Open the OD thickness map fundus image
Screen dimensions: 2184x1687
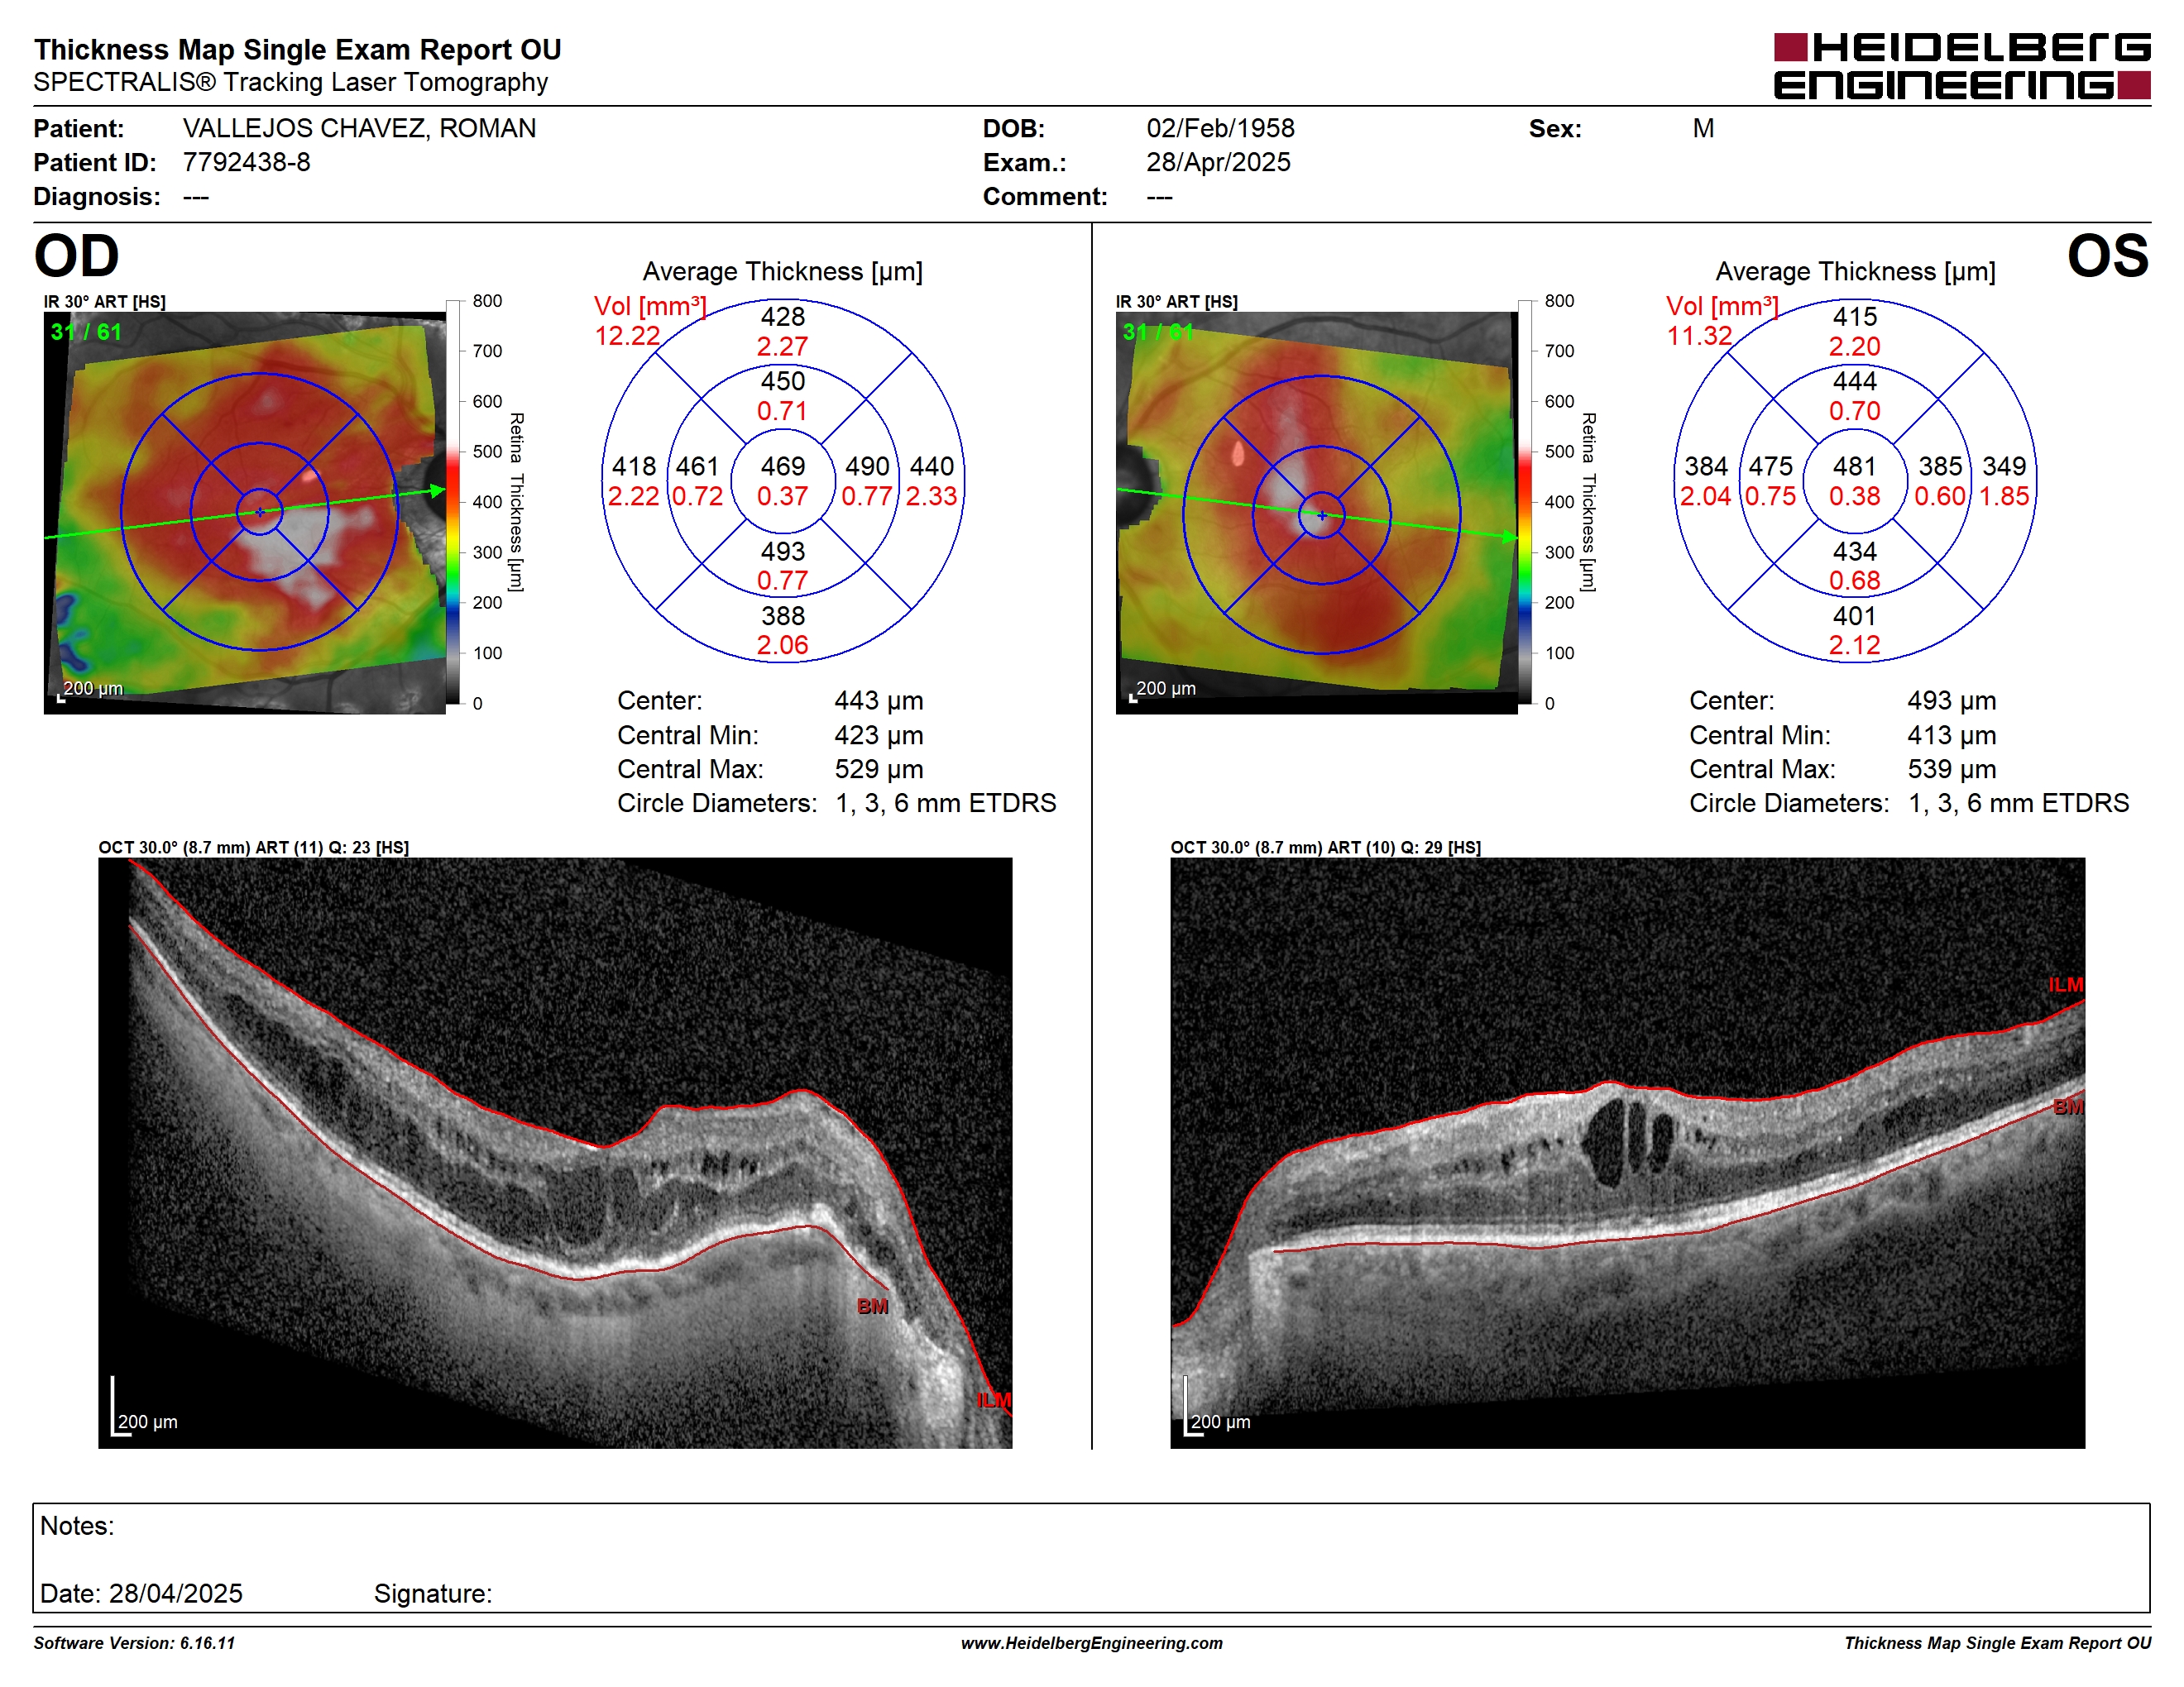(x=245, y=513)
